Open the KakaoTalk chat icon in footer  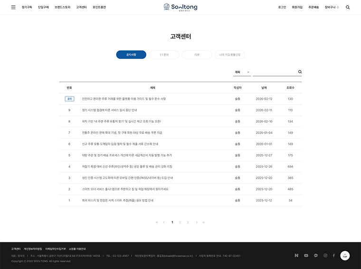[x=316, y=255]
